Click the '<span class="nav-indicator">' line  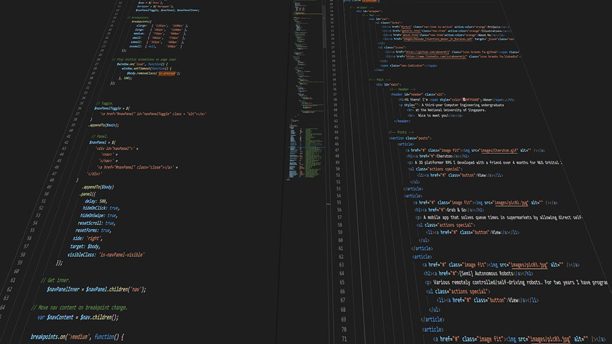pos(409,66)
